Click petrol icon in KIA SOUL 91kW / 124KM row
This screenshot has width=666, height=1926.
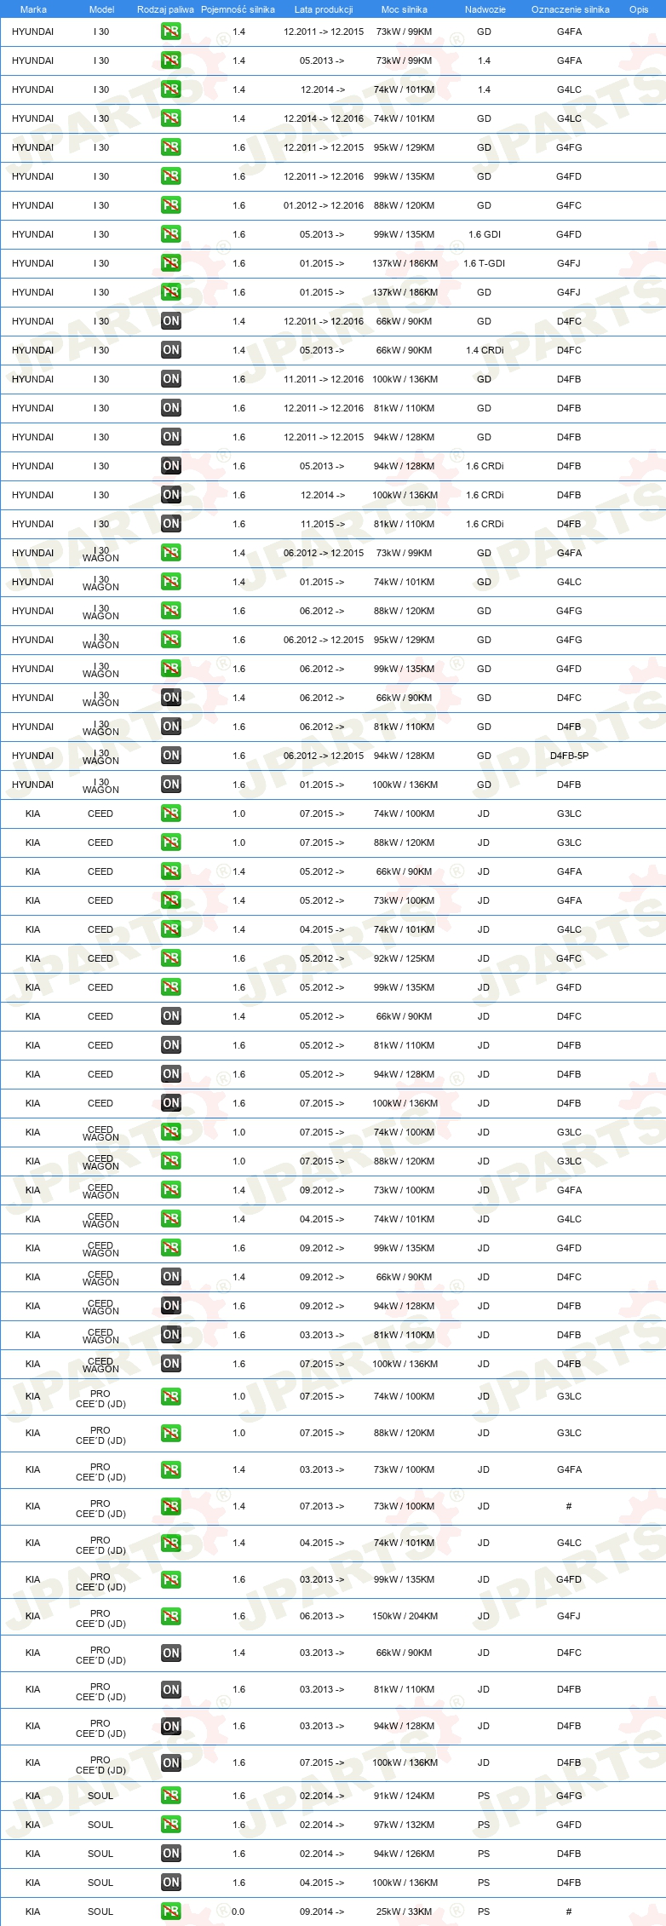(171, 1796)
